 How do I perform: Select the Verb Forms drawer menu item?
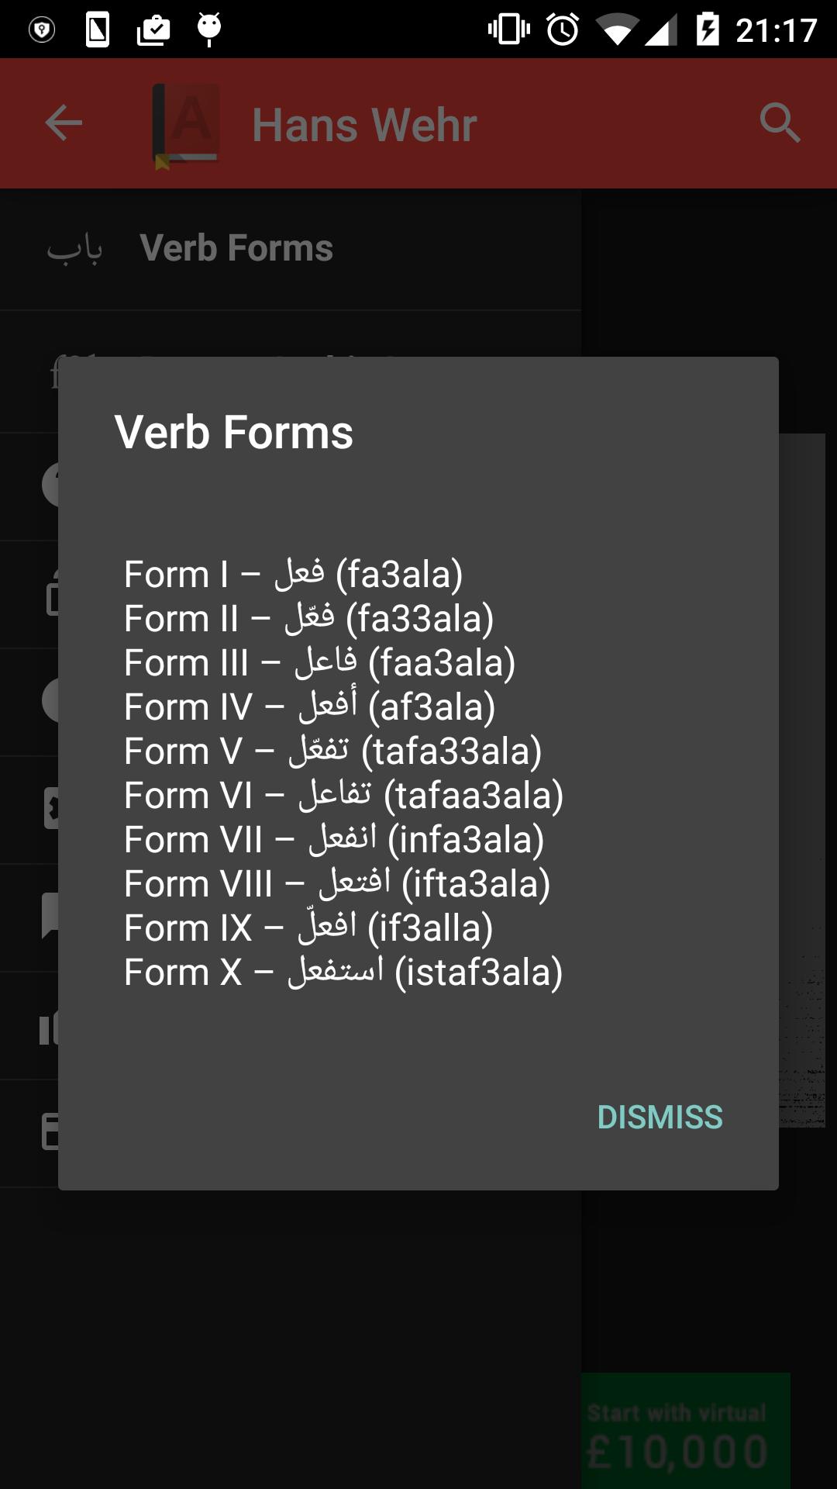pos(236,249)
